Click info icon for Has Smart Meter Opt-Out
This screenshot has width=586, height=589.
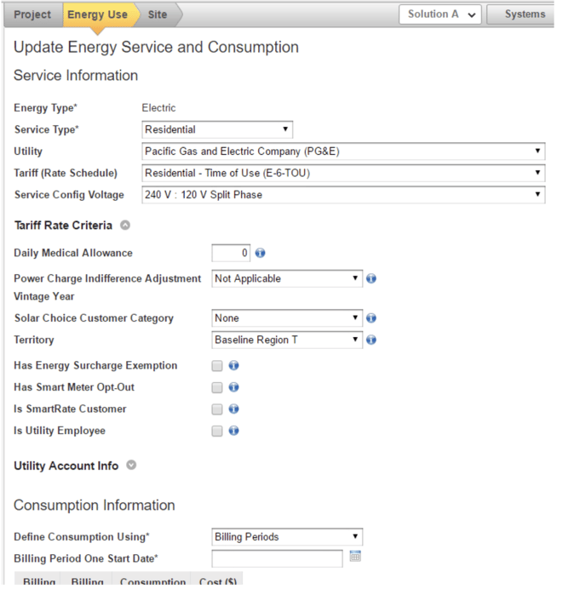(x=234, y=387)
